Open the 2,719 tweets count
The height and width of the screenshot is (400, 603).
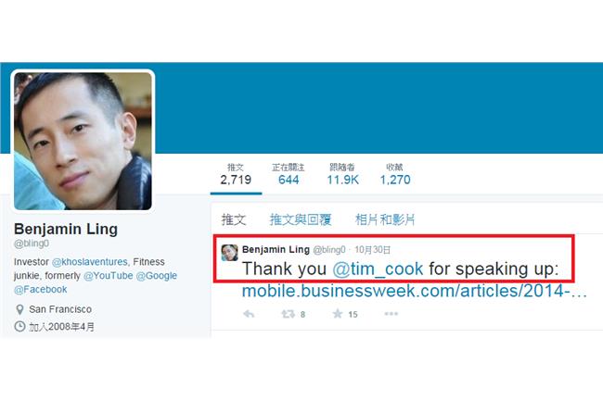236,175
